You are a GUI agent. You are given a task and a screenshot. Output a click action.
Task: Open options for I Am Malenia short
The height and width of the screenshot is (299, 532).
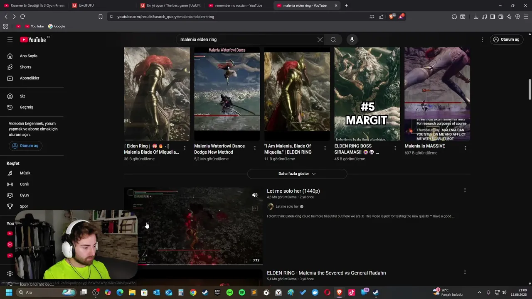tap(325, 148)
